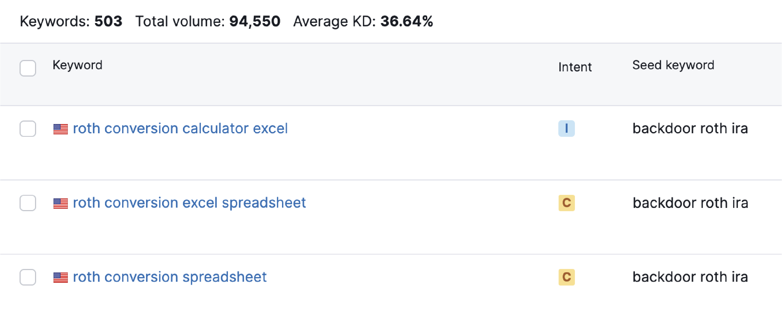Open the roth conversion calculator excel keyword link

coord(180,128)
